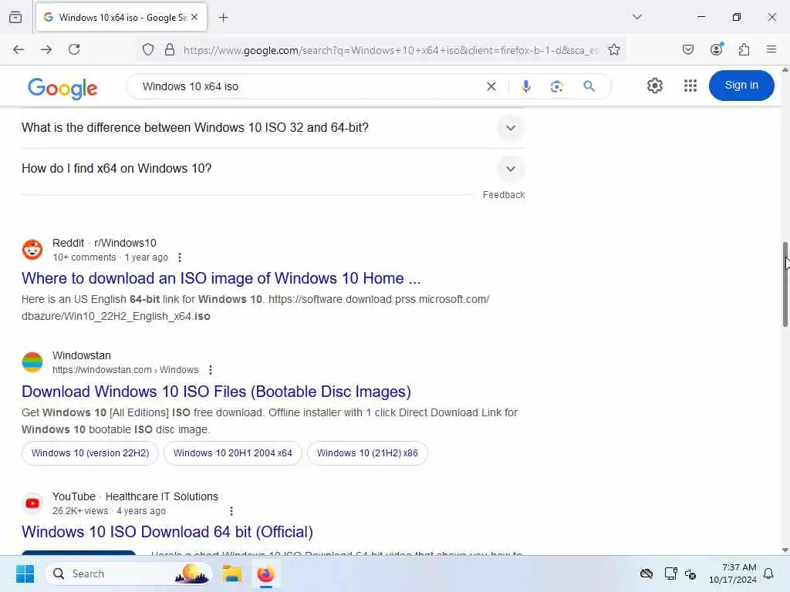Click the Sign in button
The width and height of the screenshot is (790, 592).
click(741, 86)
